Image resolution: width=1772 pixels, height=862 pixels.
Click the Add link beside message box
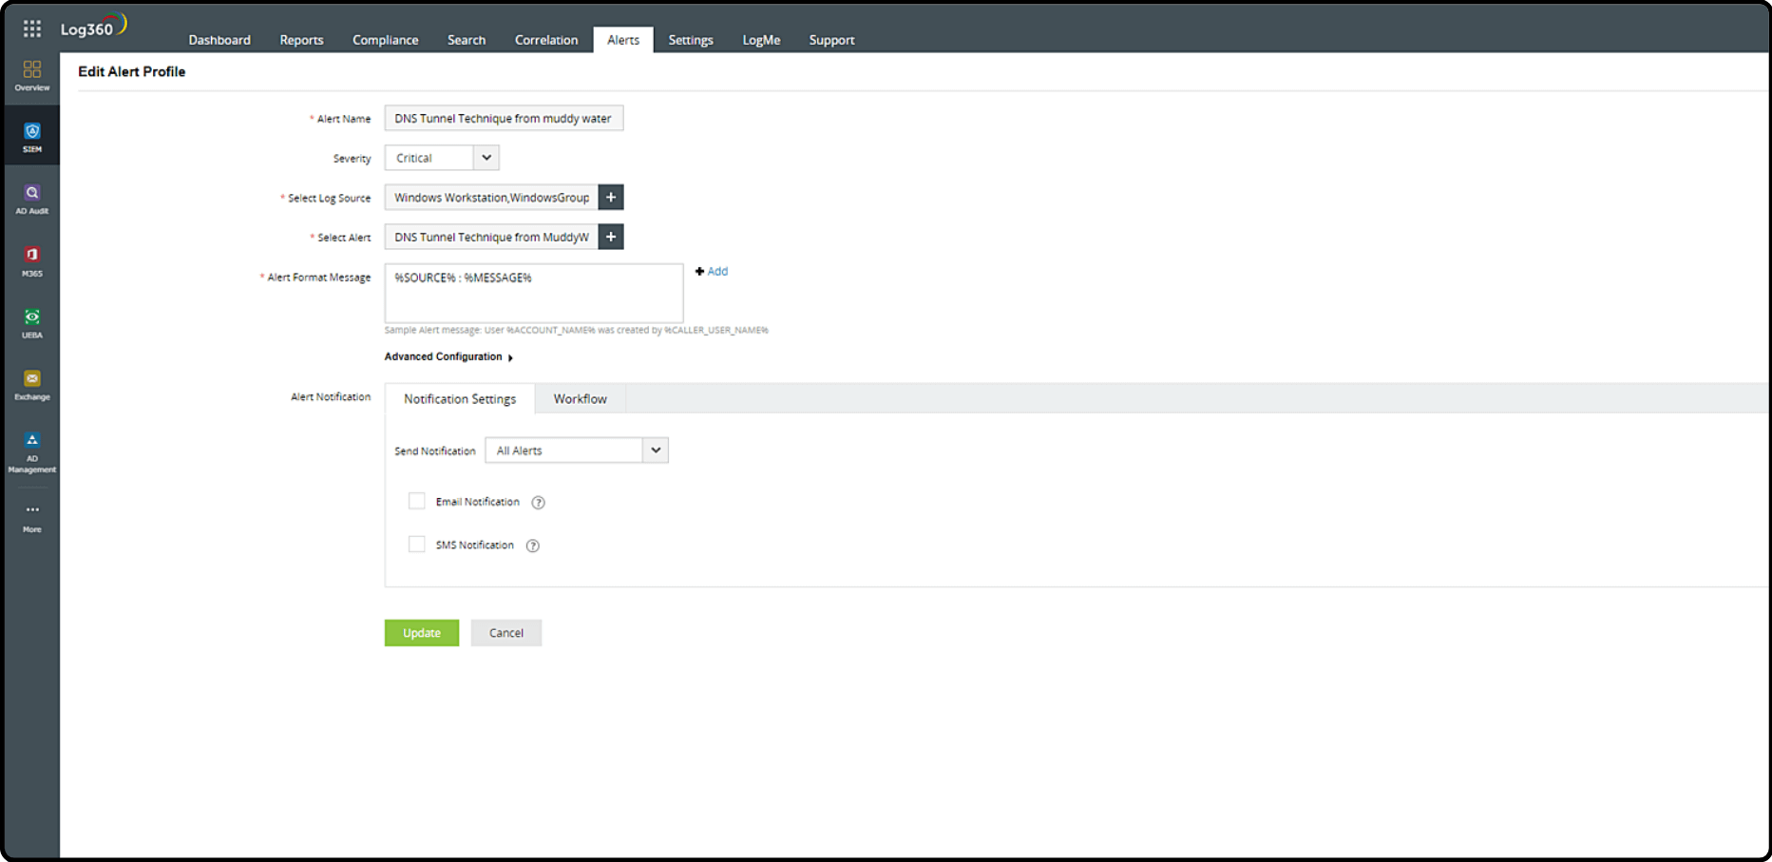712,272
